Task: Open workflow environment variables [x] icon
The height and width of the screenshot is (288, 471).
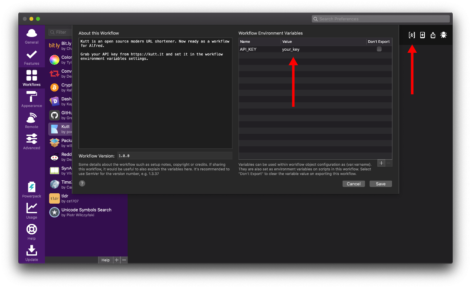Action: tap(412, 35)
